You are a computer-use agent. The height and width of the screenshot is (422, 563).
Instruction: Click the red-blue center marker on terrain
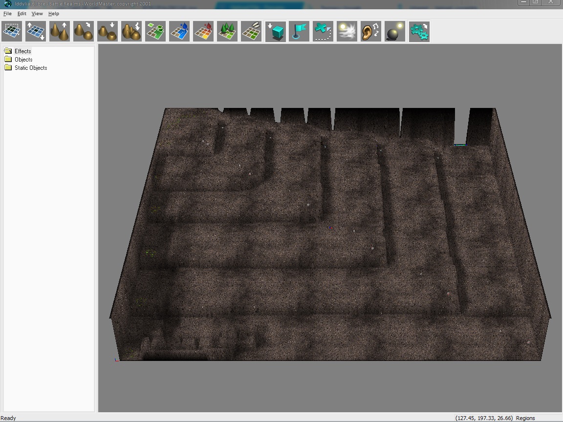pos(330,228)
